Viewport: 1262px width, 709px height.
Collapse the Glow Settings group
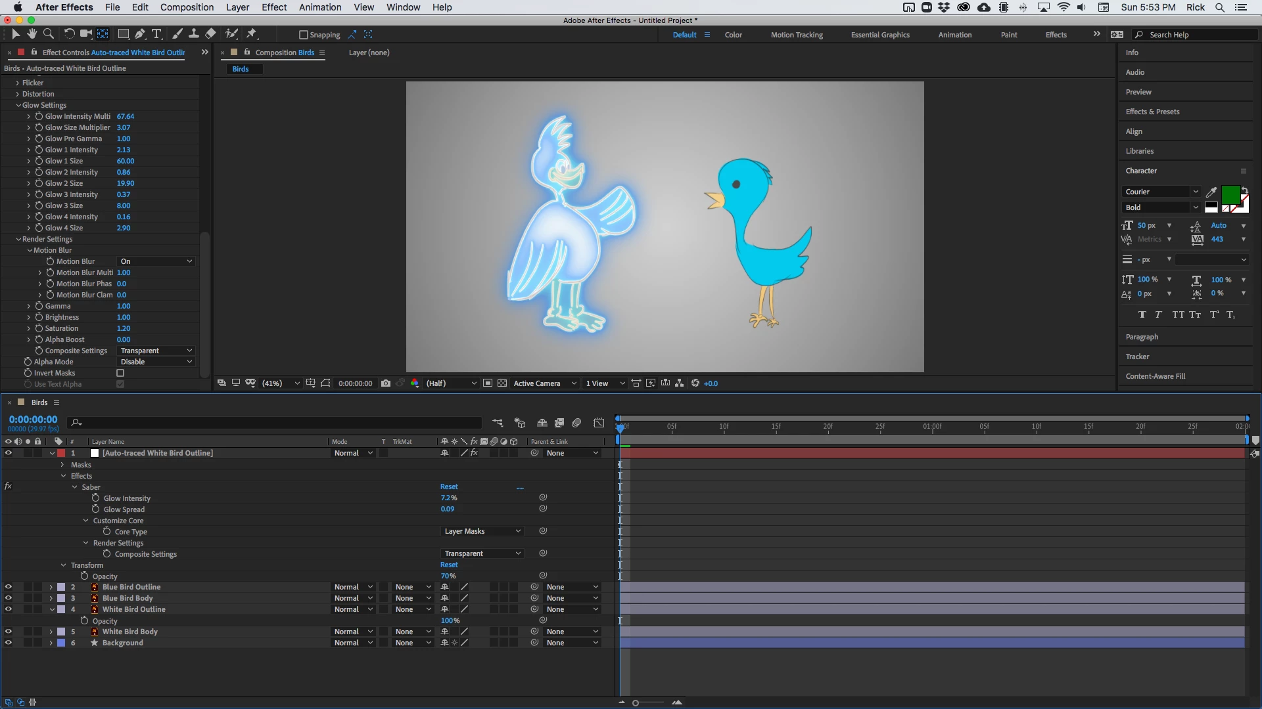coord(18,105)
